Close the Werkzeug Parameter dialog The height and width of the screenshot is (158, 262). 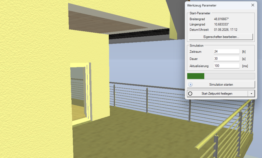tap(252, 5)
